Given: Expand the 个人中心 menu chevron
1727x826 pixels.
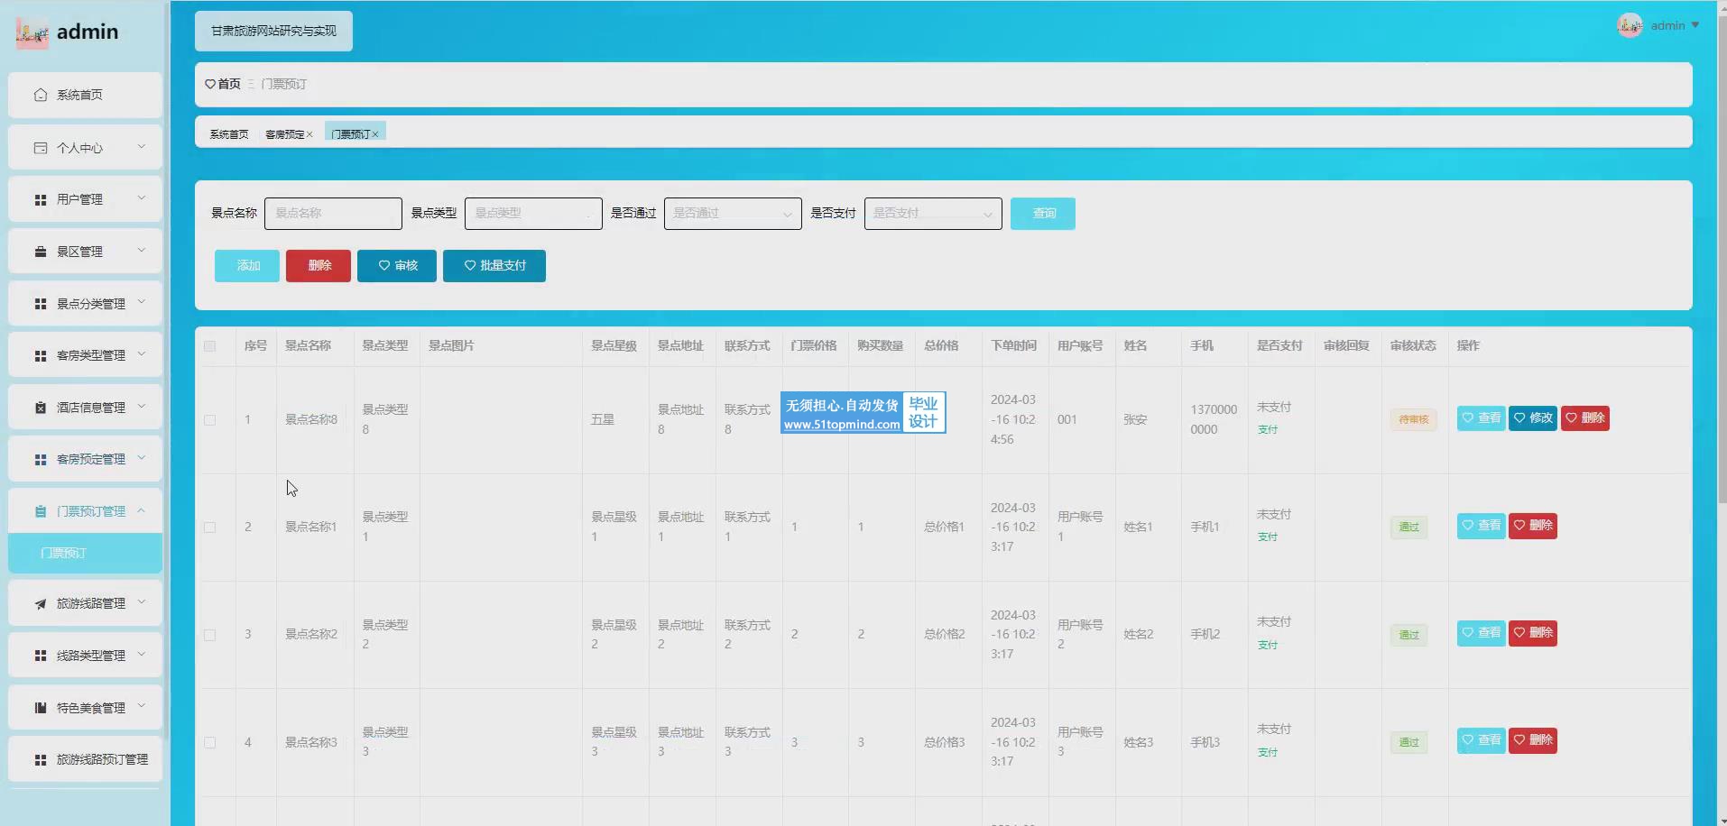Looking at the screenshot, I should (x=142, y=147).
